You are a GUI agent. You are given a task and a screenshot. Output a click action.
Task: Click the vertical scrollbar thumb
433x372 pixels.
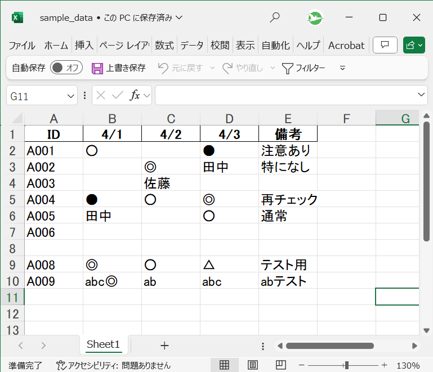[426, 181]
